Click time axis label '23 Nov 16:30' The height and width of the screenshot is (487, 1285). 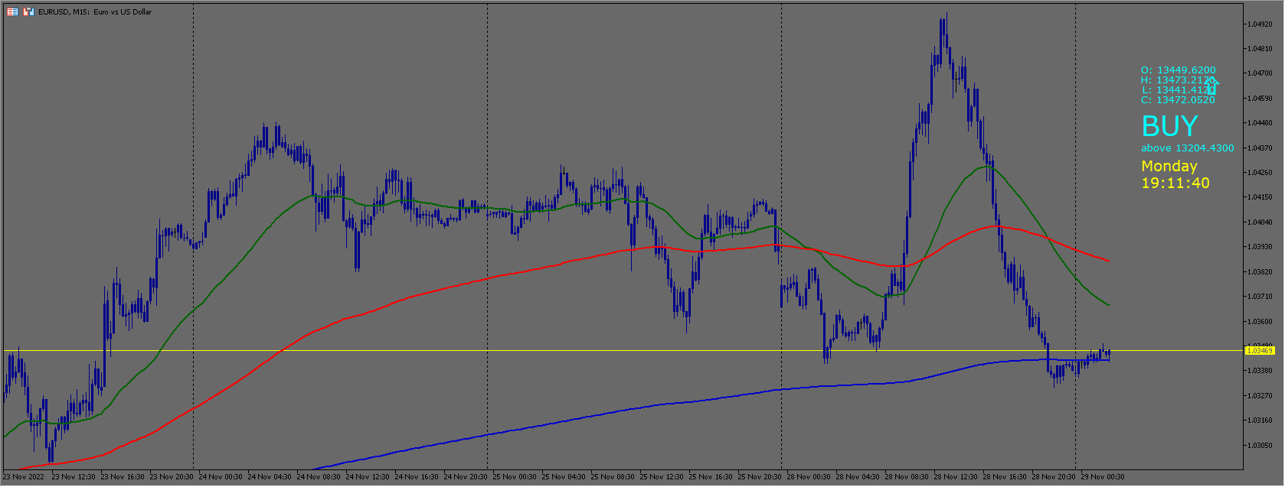[x=123, y=477]
